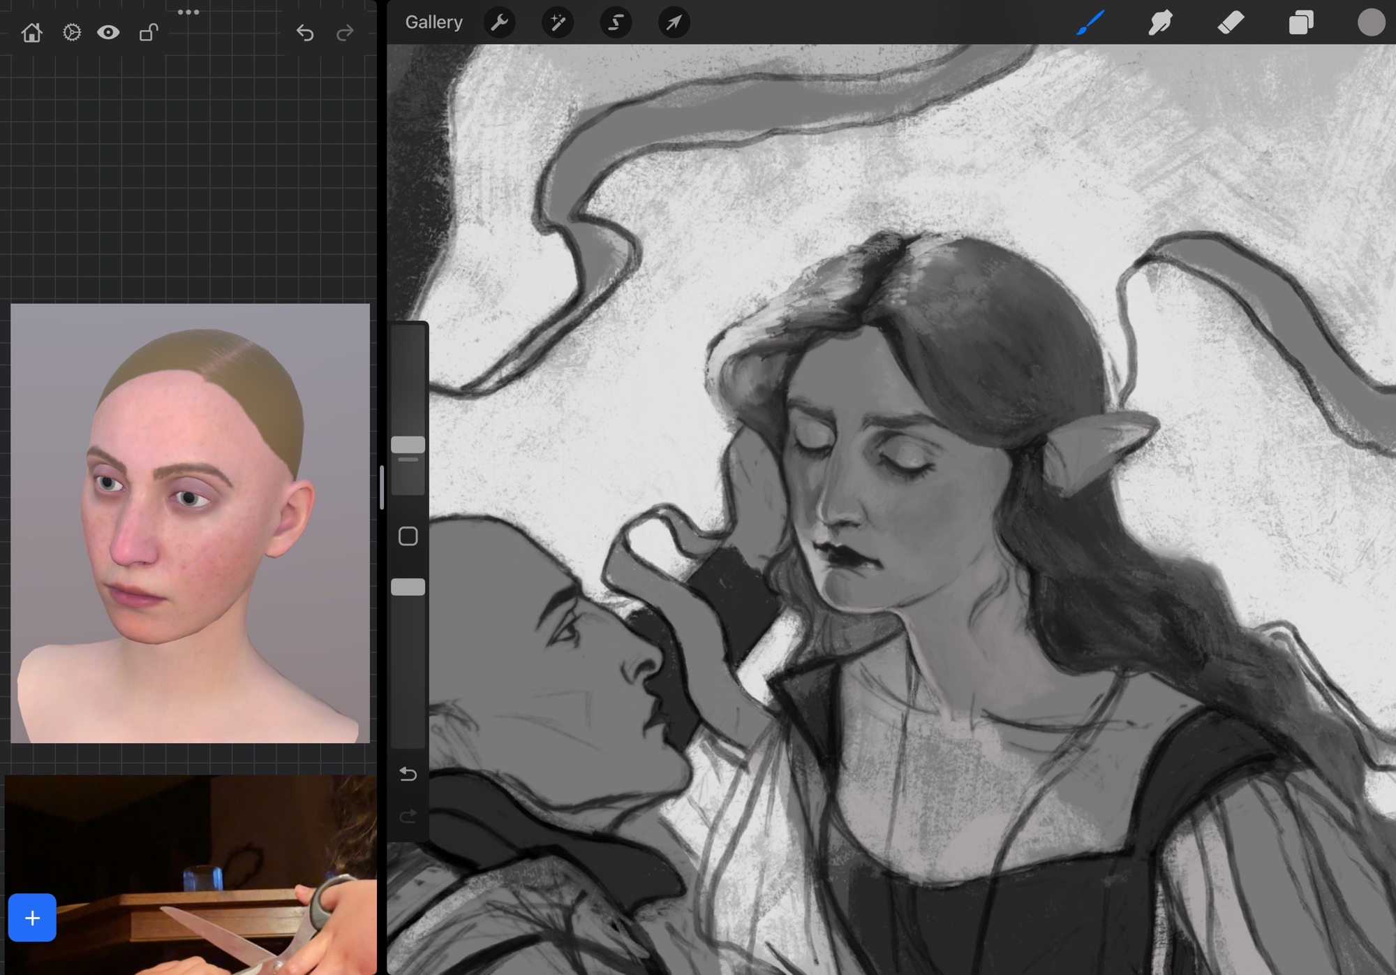This screenshot has width=1396, height=975.
Task: Open the active color picker circle
Action: tap(1371, 22)
